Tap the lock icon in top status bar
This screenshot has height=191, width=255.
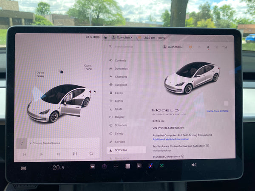pyautogui.click(x=105, y=37)
